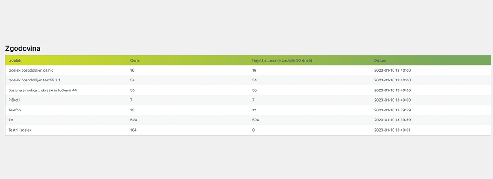Screen dimensions: 493x179
Task: Click the Datum column header
Action: 380,60
